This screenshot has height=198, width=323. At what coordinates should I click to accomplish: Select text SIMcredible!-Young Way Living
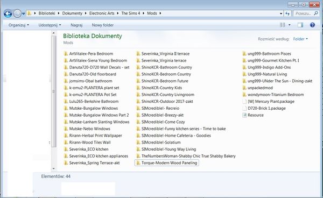pyautogui.click(x=168, y=149)
